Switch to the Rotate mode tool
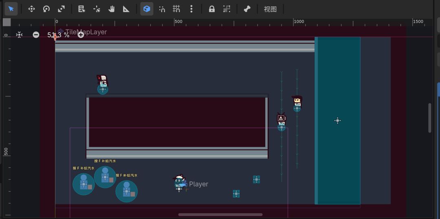Viewport: 440px width, 219px height. (46, 9)
